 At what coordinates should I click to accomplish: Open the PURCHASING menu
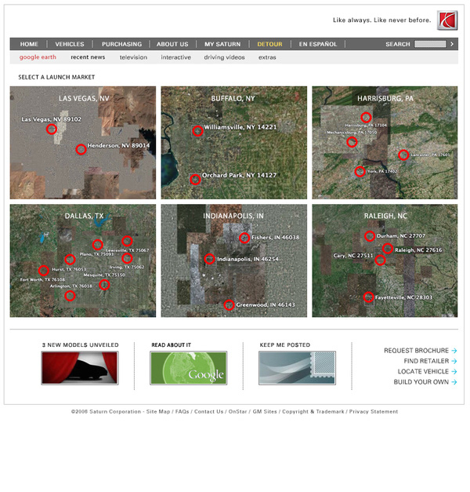click(121, 44)
